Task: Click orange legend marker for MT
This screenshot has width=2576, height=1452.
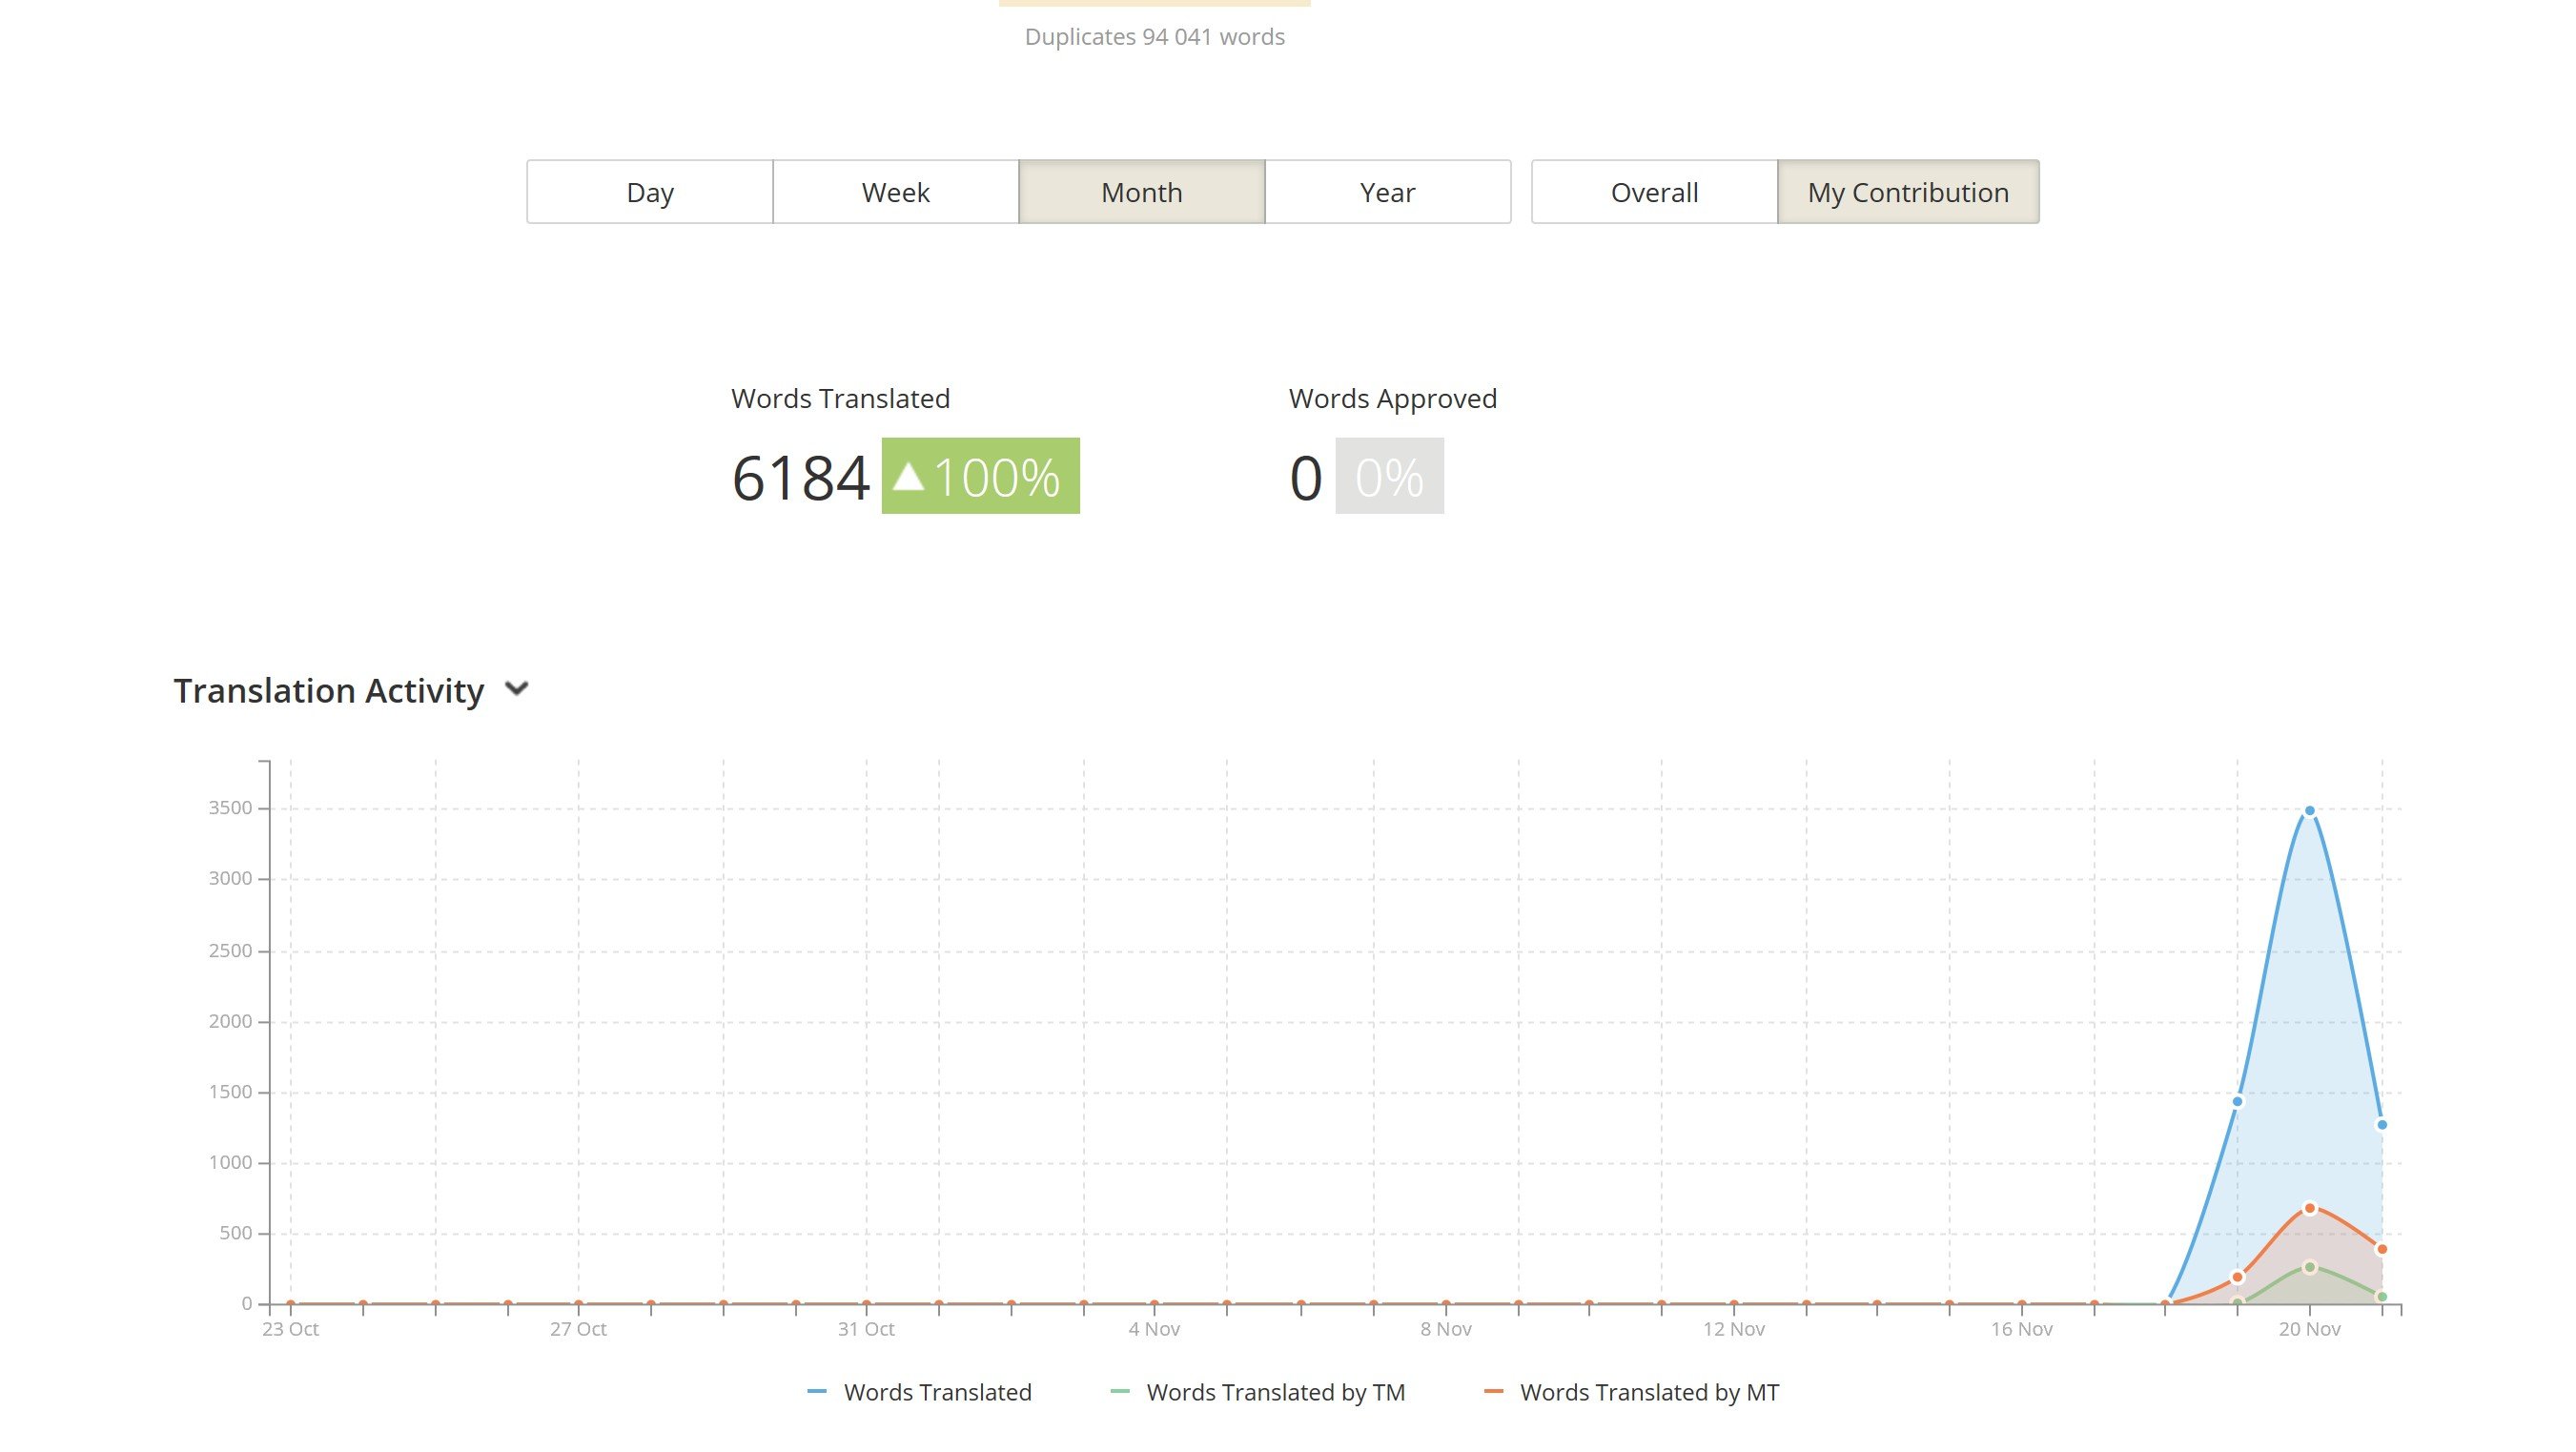Action: [1494, 1392]
